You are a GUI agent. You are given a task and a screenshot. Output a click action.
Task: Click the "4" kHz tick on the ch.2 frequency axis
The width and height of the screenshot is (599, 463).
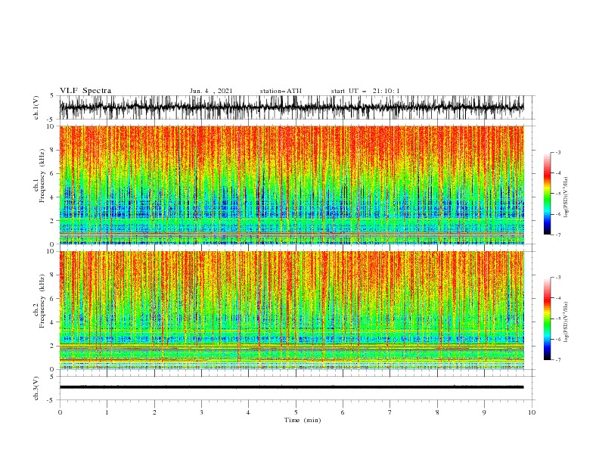tap(53, 322)
